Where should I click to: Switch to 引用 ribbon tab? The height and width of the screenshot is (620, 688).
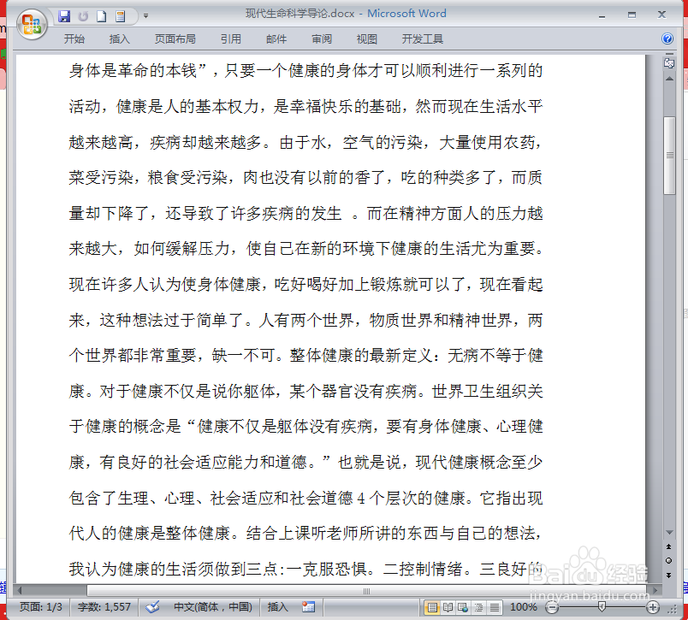(x=231, y=39)
